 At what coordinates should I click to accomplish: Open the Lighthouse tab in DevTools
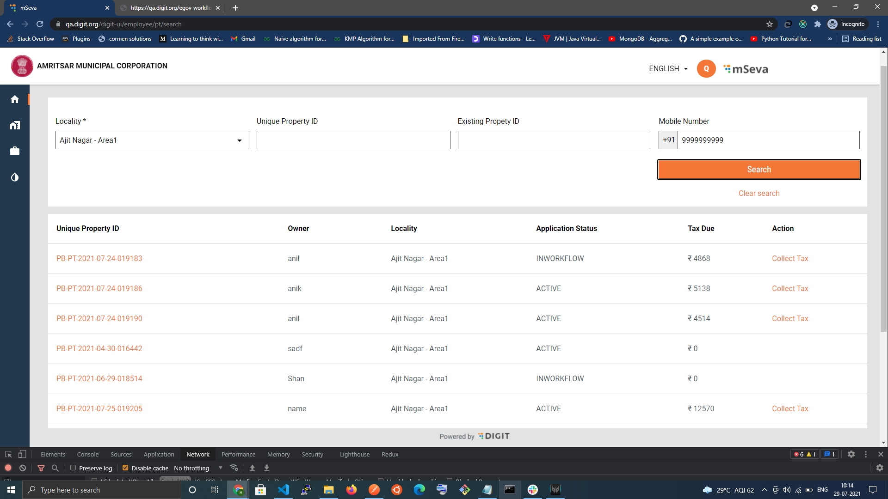coord(354,454)
